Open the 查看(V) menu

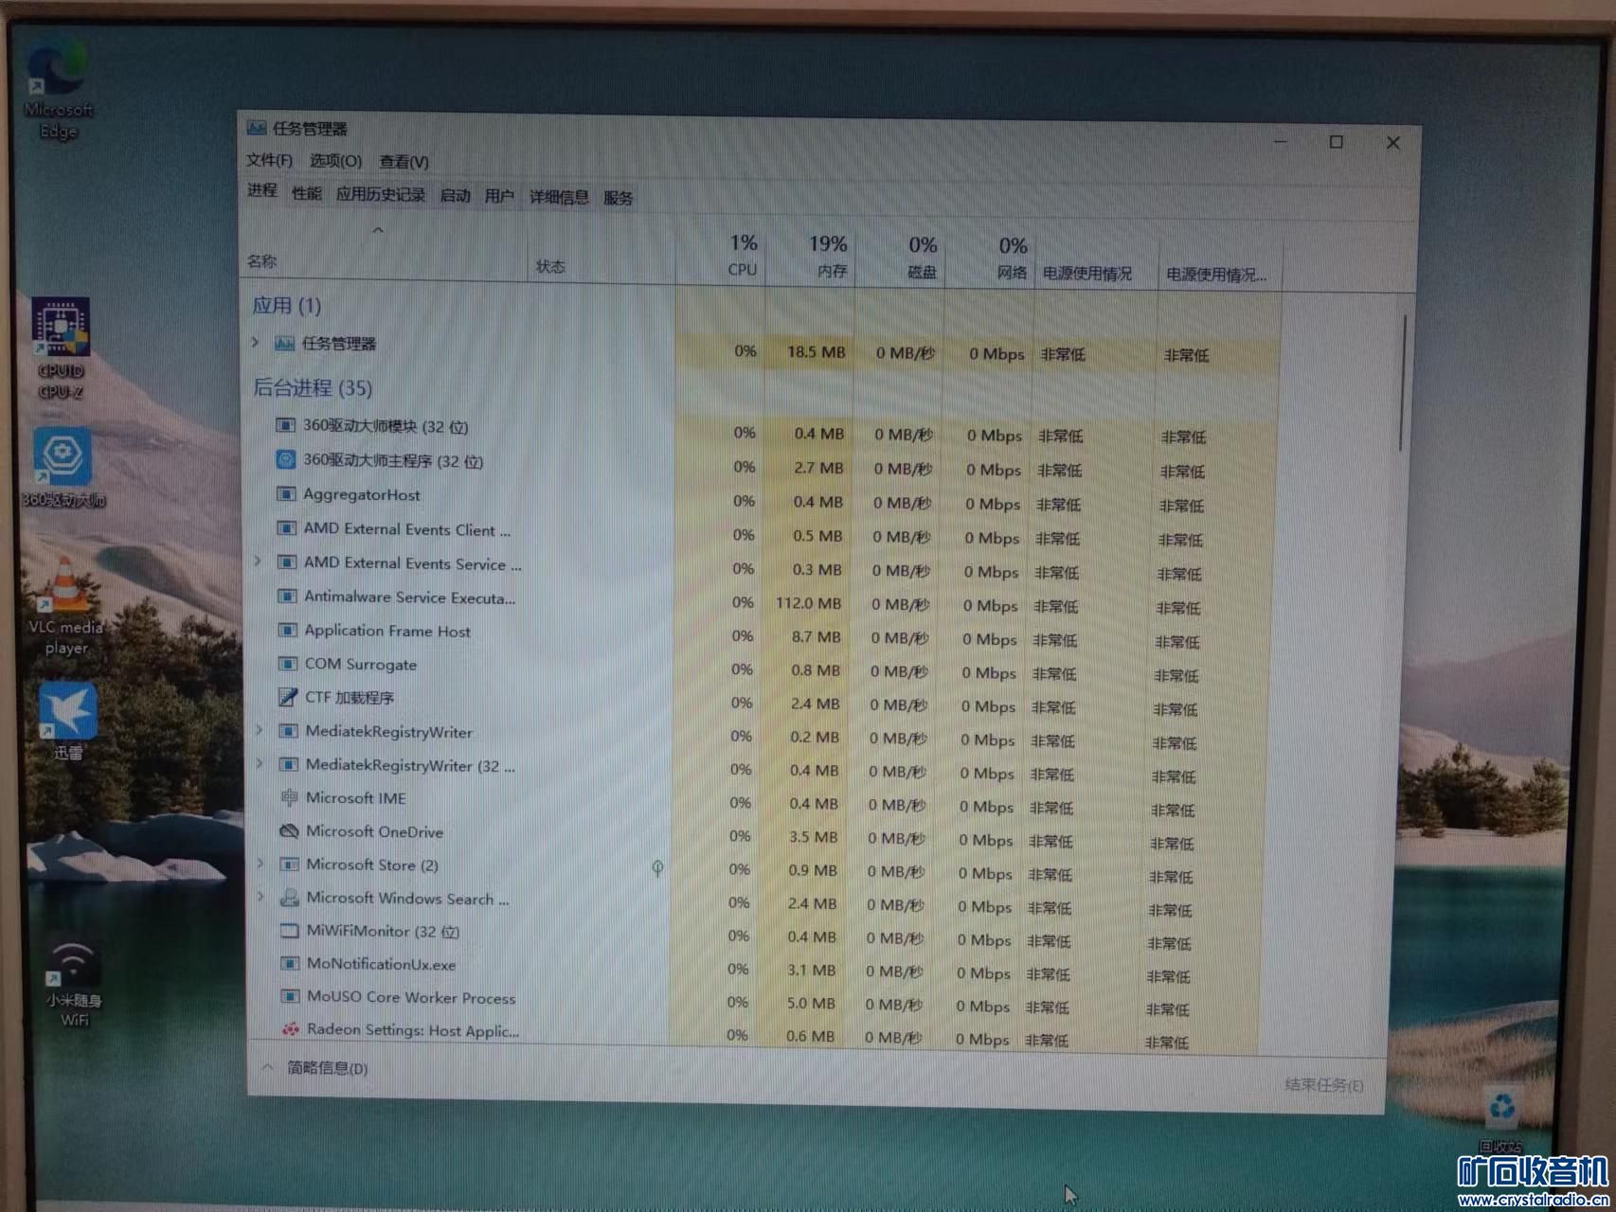tap(404, 162)
